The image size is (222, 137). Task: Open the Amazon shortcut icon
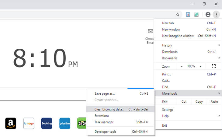(11, 123)
